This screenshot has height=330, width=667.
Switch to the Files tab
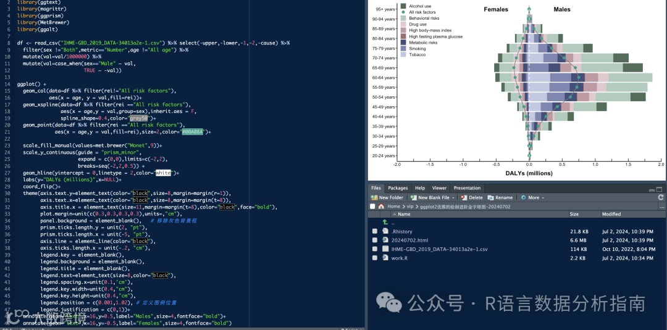[x=376, y=188]
